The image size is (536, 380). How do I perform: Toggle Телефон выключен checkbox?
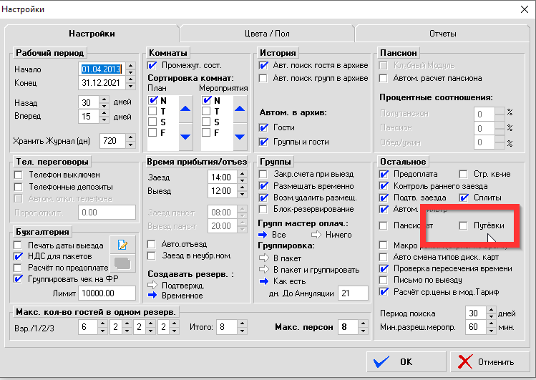click(19, 175)
